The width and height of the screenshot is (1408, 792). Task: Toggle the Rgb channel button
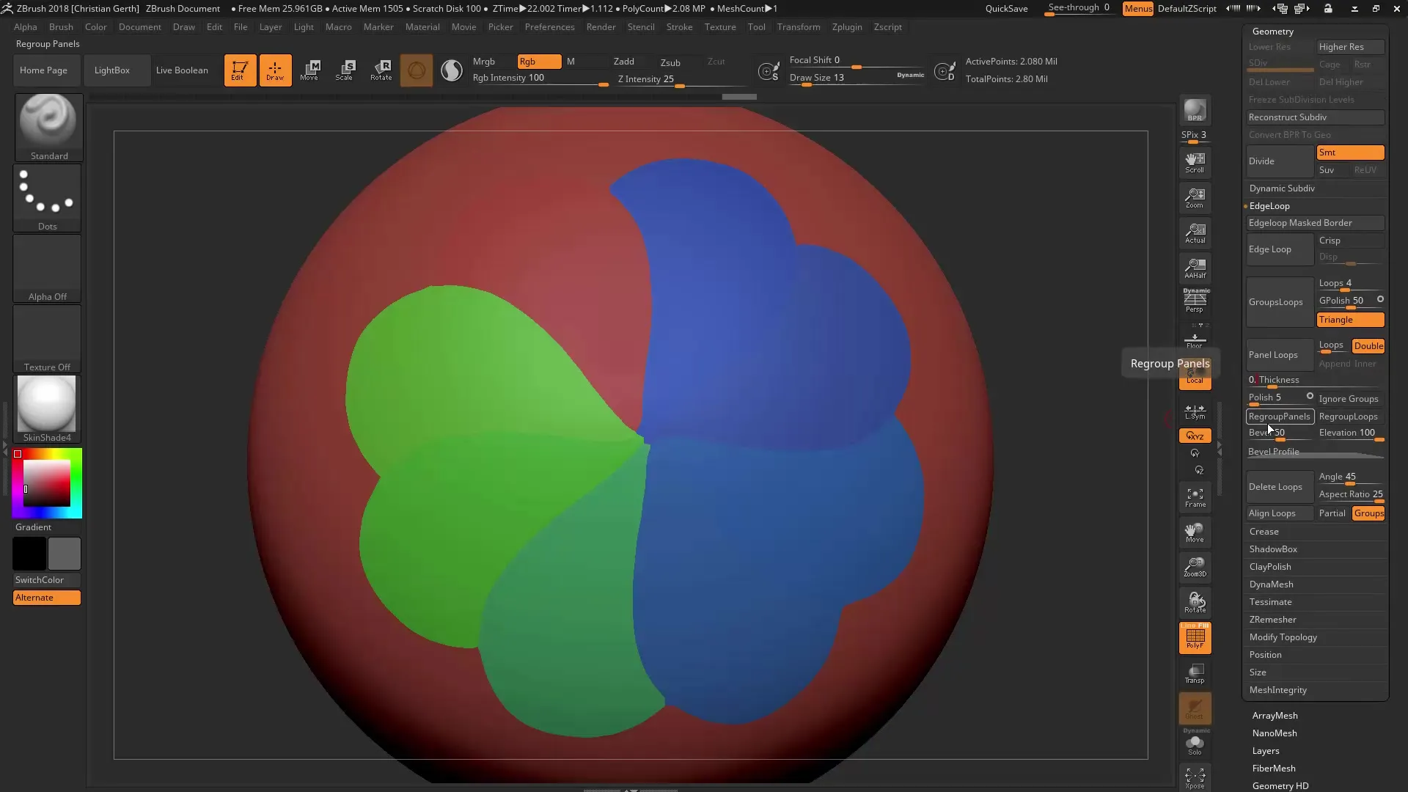pyautogui.click(x=539, y=62)
